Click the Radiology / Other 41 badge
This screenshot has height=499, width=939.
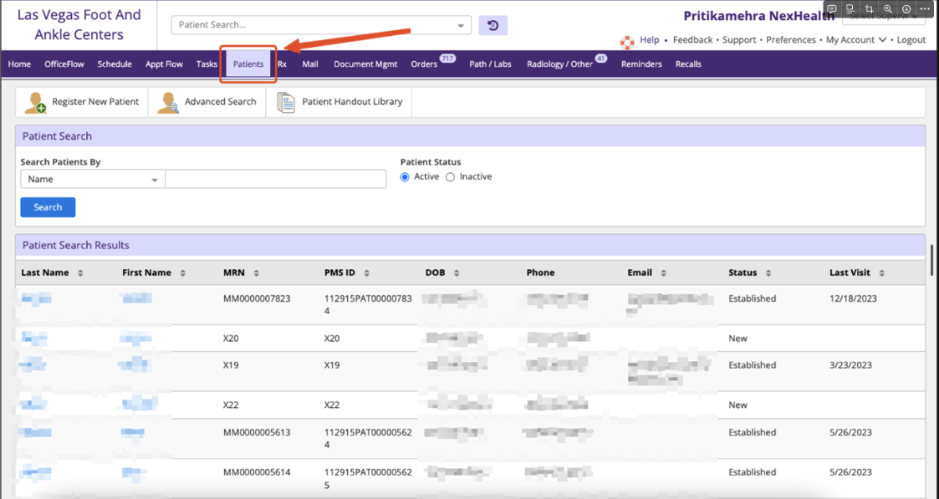coord(600,59)
